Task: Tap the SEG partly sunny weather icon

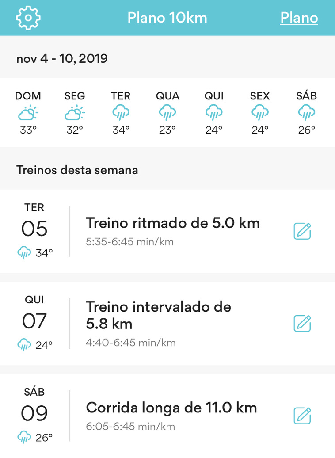Action: point(75,113)
